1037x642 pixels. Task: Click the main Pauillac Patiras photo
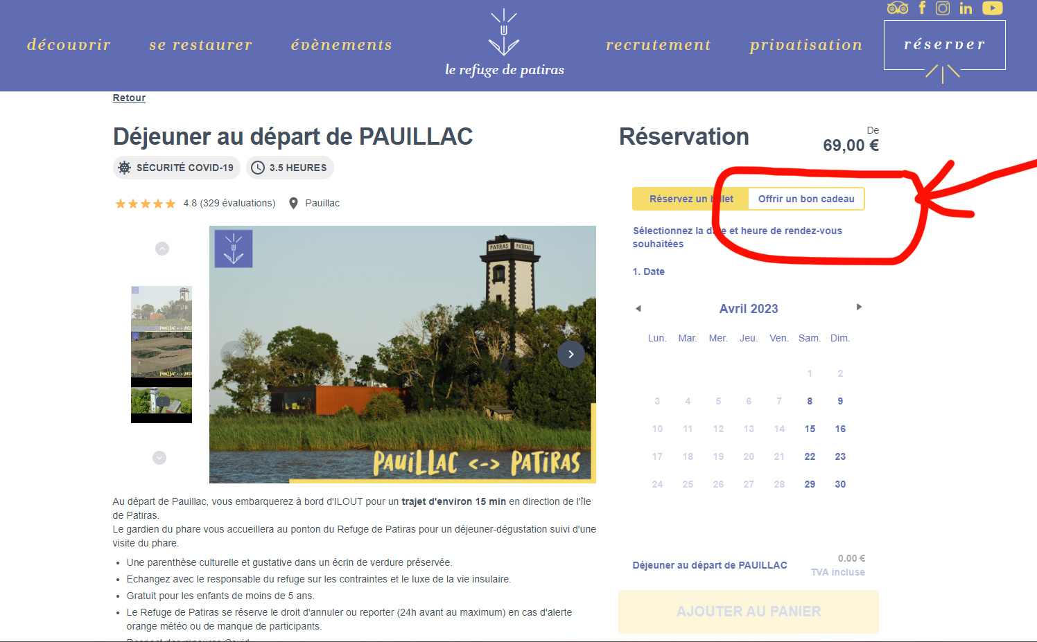[403, 355]
